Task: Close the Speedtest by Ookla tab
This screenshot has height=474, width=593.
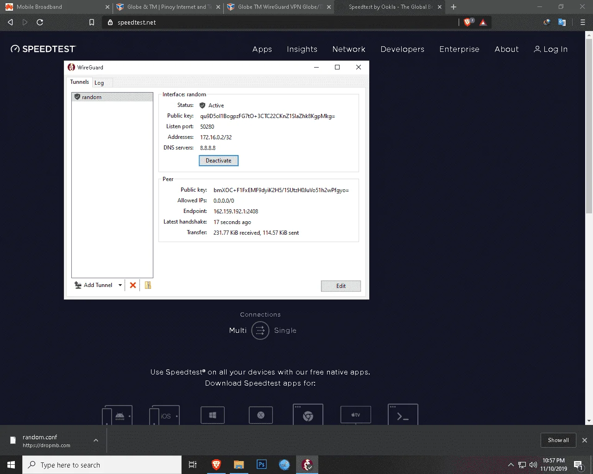Action: click(x=440, y=7)
